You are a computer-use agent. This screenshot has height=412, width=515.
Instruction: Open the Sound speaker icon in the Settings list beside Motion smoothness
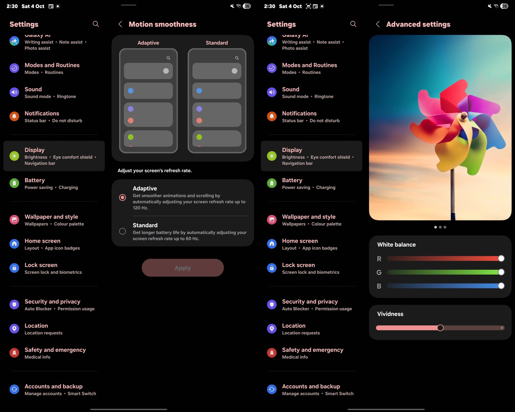pos(14,92)
